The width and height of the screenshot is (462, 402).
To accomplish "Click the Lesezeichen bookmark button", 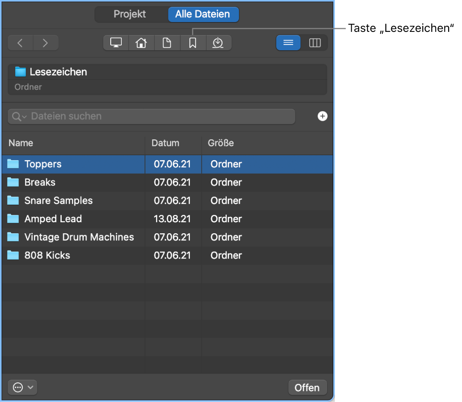I will (x=192, y=43).
